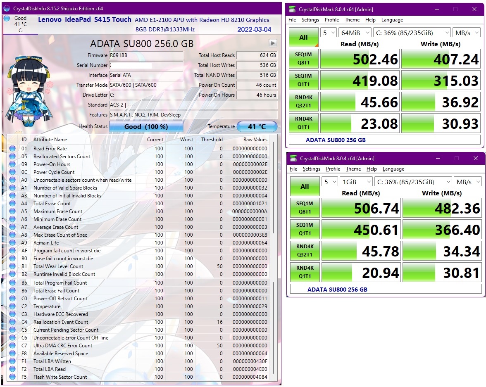The height and width of the screenshot is (387, 486).
Task: Click the 41 °C temperature indicator
Action: [257, 126]
